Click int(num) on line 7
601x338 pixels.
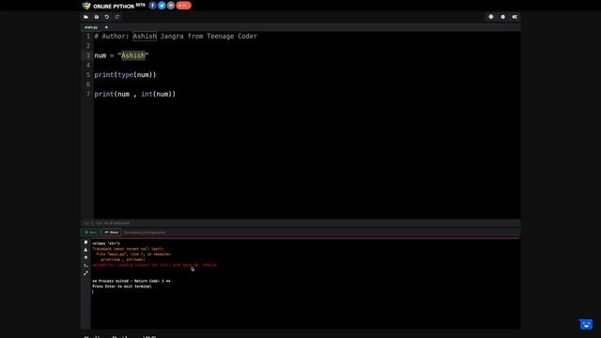(157, 94)
